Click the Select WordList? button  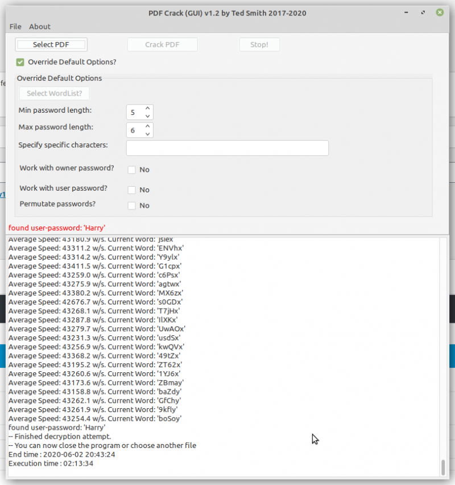pos(54,93)
